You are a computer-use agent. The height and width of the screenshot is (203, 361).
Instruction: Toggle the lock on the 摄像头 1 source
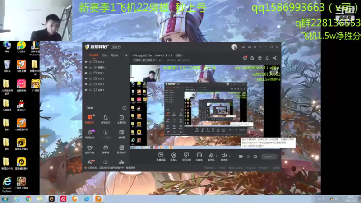pyautogui.click(x=91, y=67)
